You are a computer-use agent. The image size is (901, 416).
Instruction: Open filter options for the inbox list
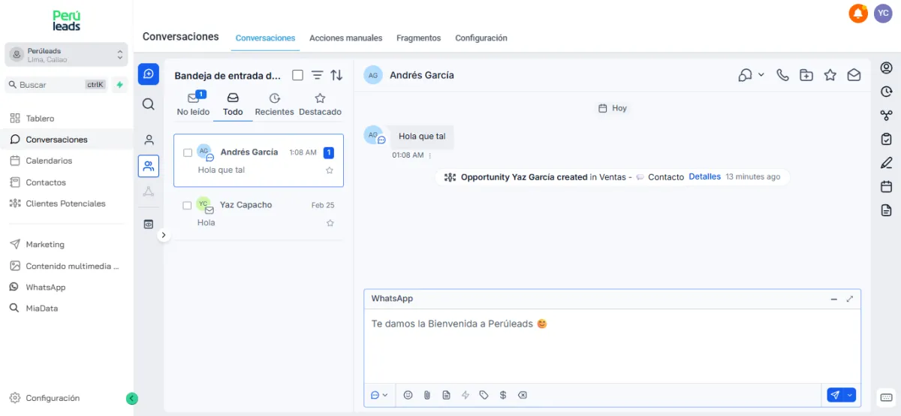(318, 75)
